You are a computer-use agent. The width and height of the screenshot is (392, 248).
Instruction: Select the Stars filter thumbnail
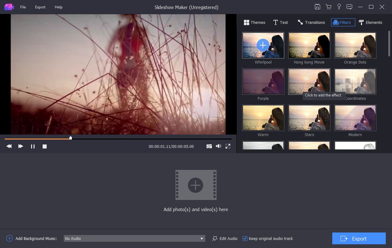(309, 118)
